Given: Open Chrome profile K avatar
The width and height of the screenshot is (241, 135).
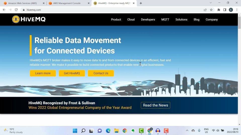Looking at the screenshot, I should [231, 10].
